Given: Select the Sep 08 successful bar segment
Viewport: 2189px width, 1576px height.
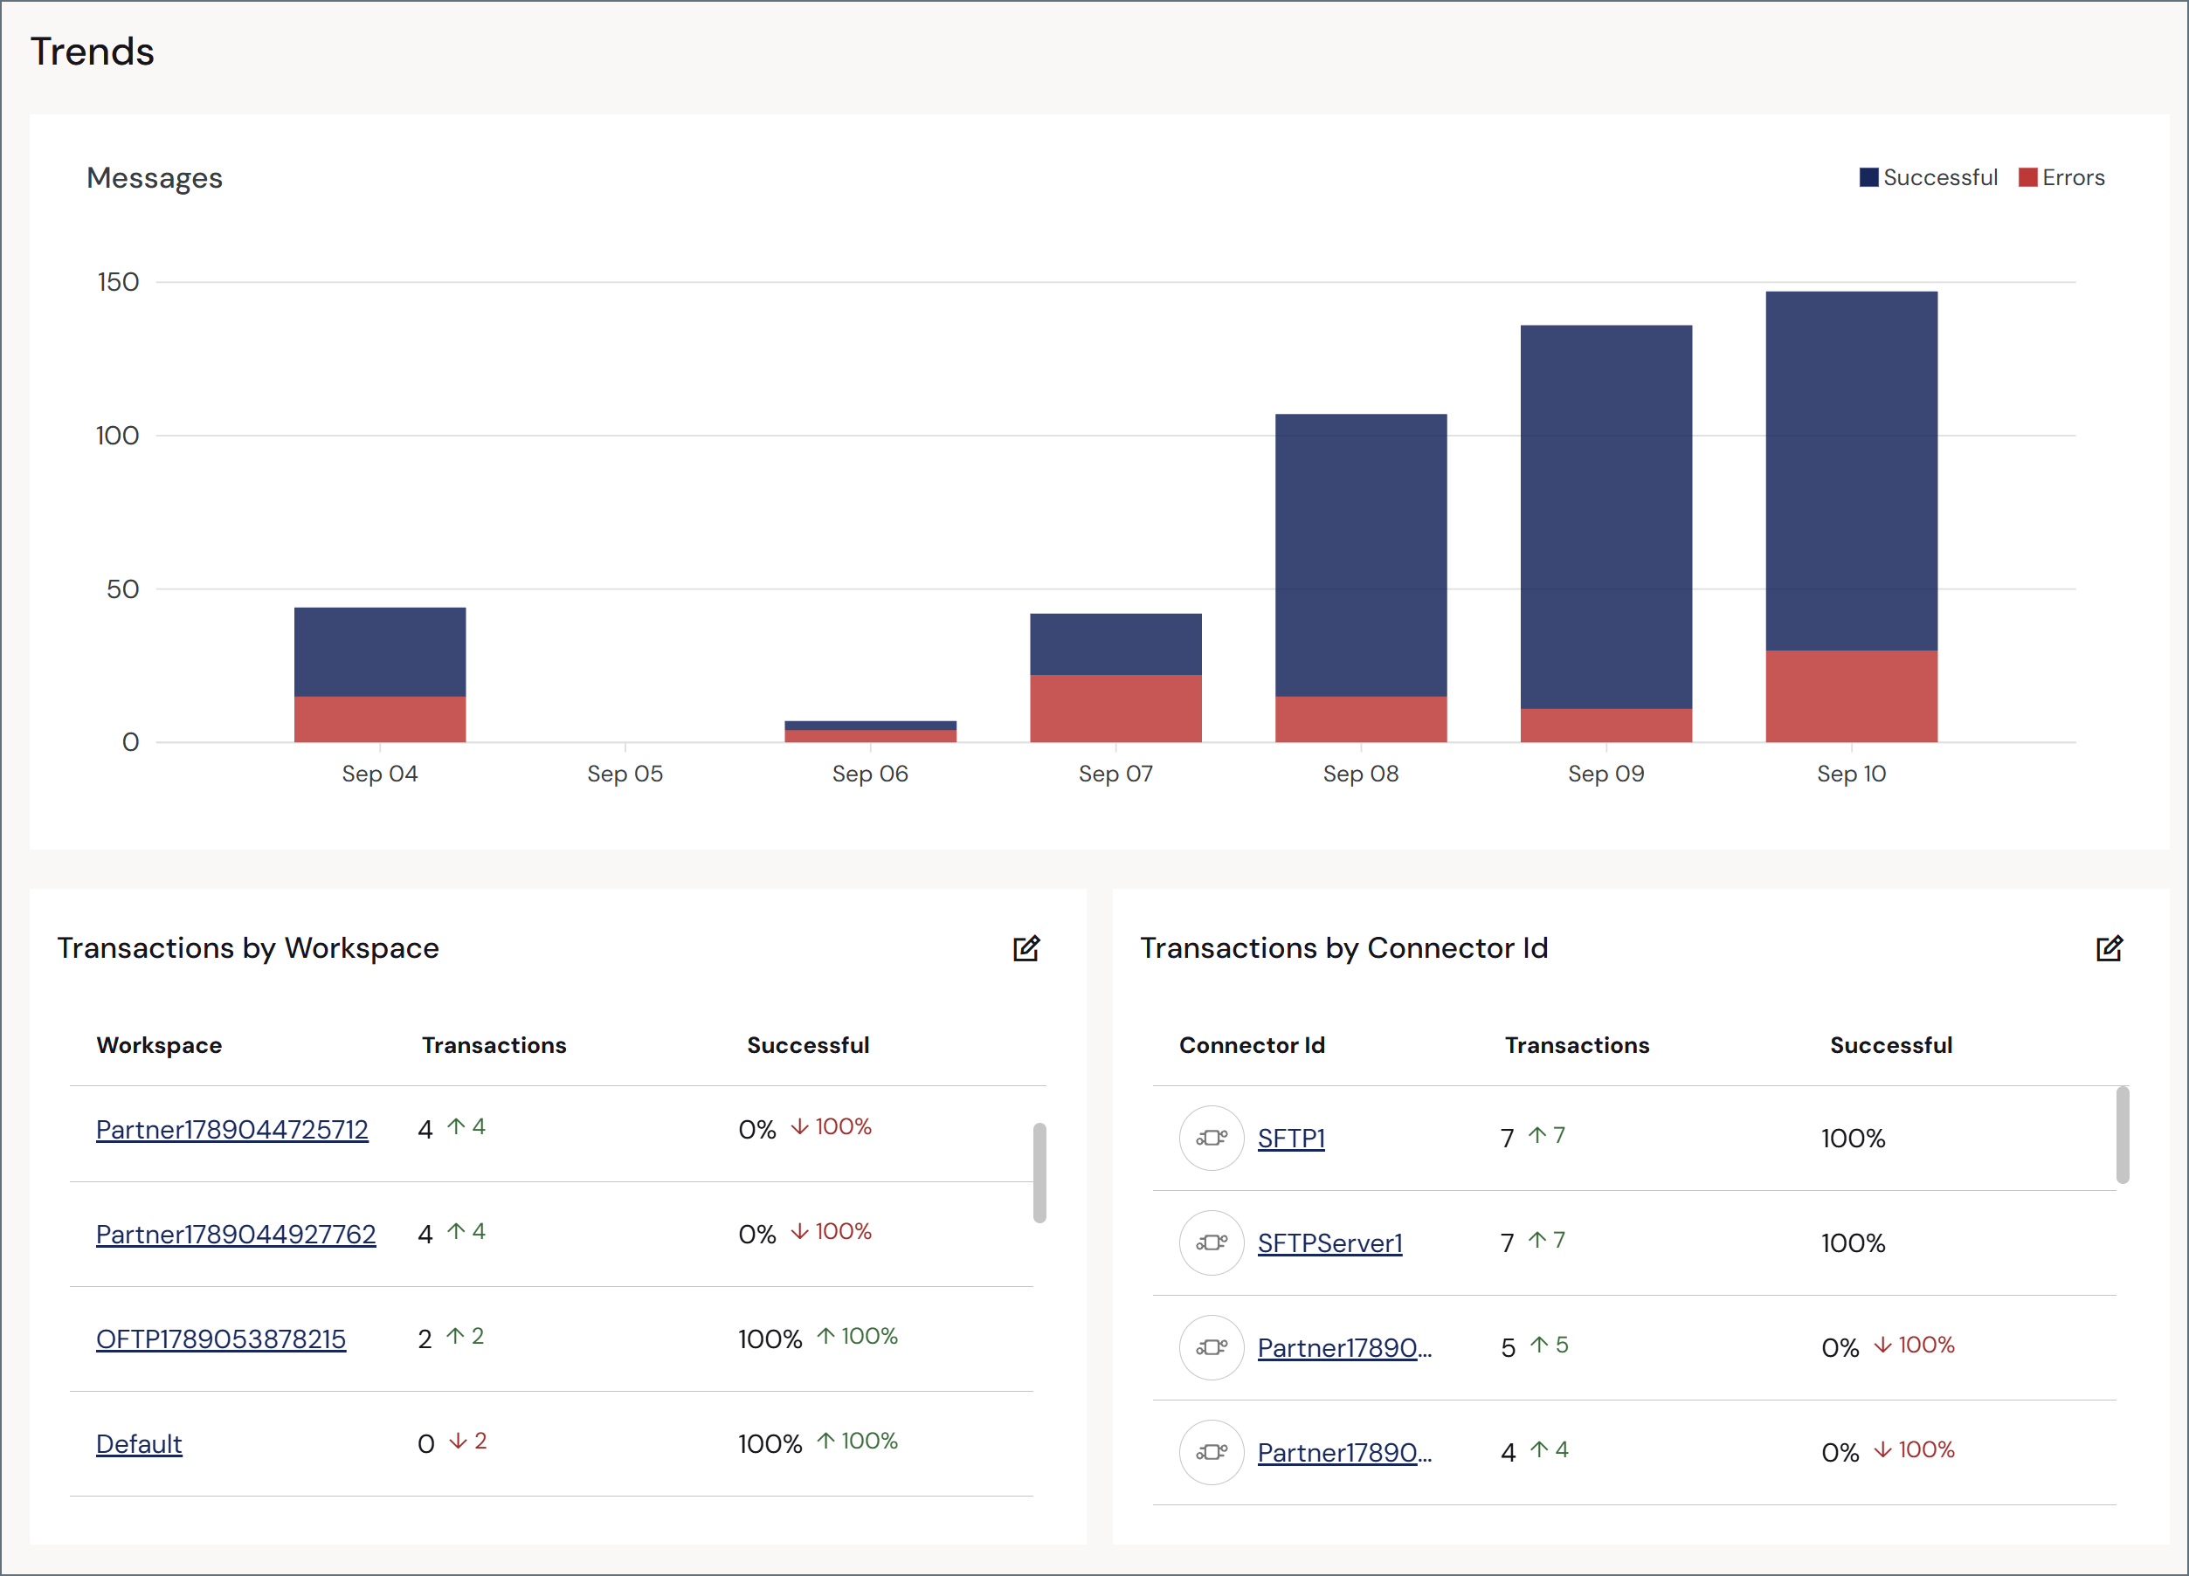Looking at the screenshot, I should 1361,555.
